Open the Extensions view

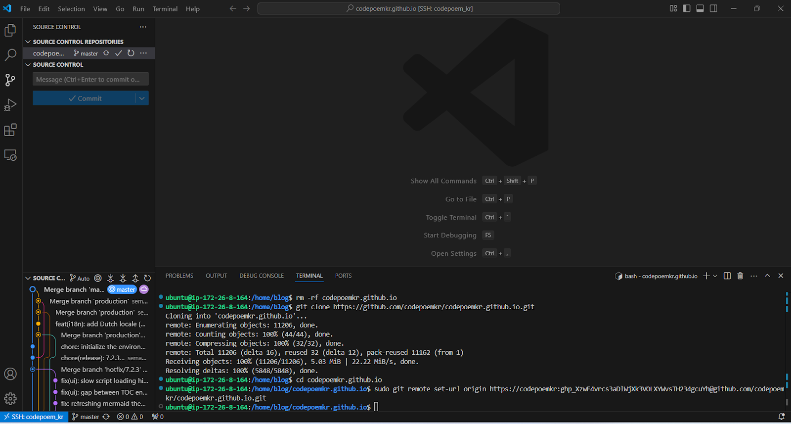(10, 130)
